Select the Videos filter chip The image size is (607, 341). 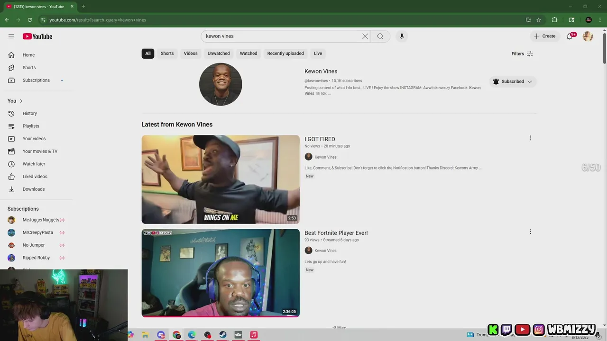pyautogui.click(x=191, y=54)
